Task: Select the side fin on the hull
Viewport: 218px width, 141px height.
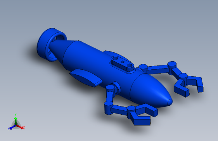Action: click(86, 78)
